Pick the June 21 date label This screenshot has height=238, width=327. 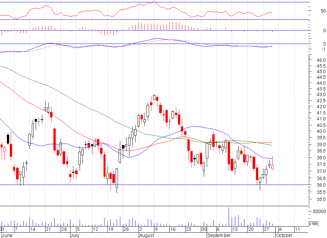click(x=48, y=229)
